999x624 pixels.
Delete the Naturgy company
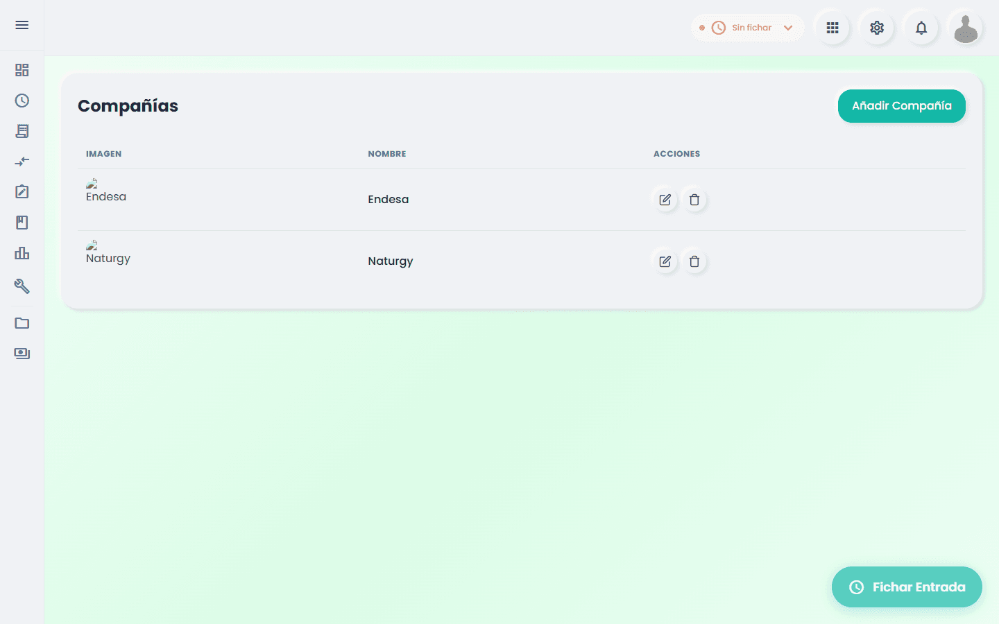(x=694, y=261)
